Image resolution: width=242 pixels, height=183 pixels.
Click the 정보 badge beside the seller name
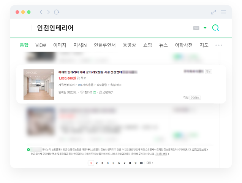click(x=208, y=72)
